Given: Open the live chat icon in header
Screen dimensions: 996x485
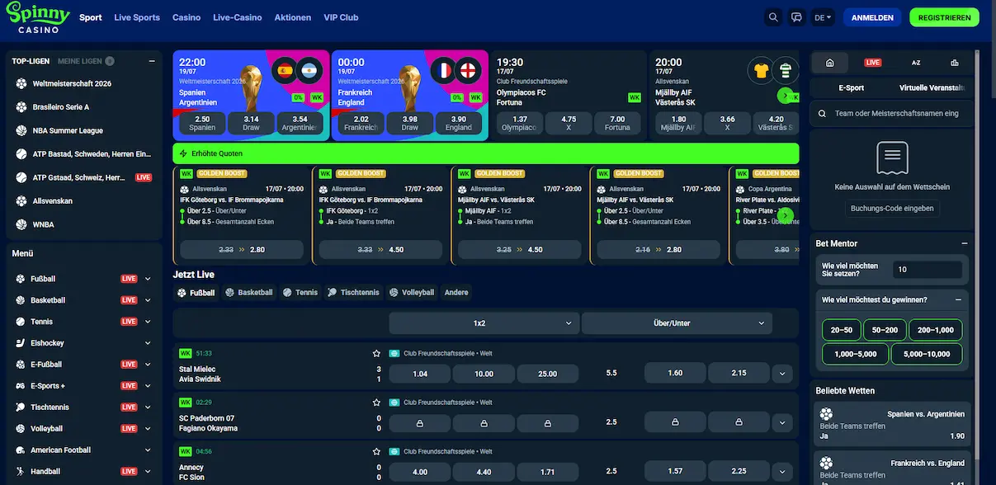Looking at the screenshot, I should coord(796,17).
